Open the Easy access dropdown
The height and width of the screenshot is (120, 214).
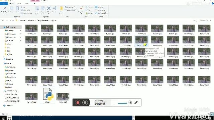[x=70, y=10]
